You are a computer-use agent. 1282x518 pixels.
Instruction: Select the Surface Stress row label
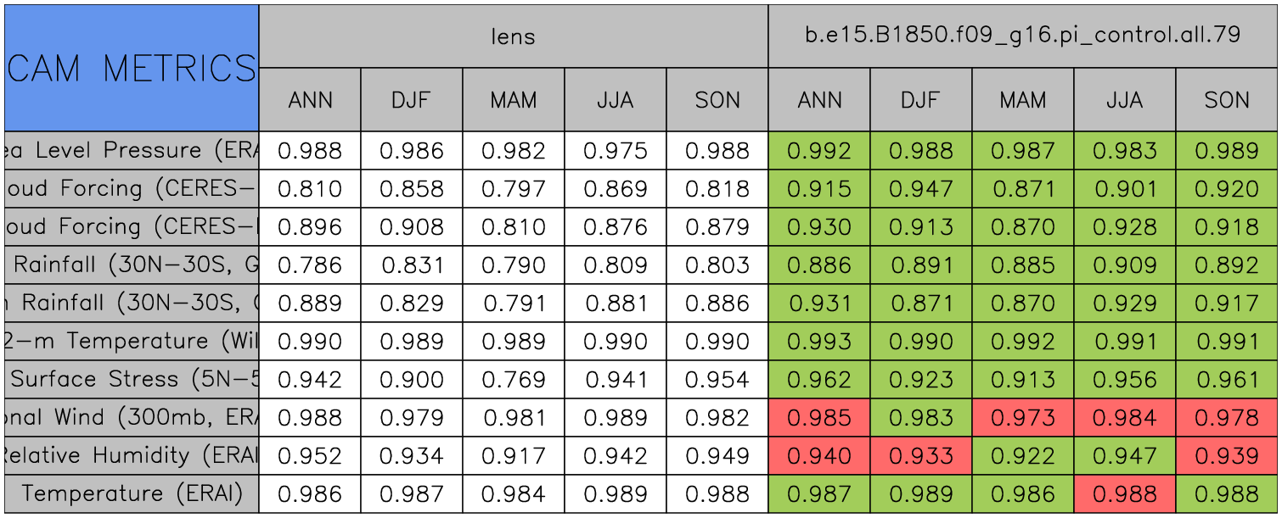(132, 380)
